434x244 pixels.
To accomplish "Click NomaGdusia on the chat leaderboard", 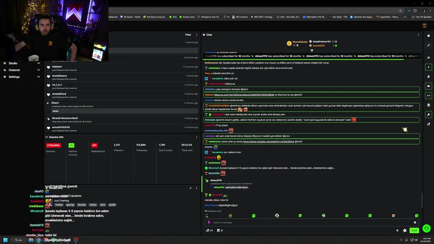I will [x=300, y=42].
